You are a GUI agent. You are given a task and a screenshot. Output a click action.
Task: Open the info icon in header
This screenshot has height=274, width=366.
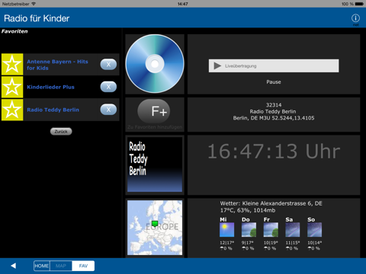[355, 18]
